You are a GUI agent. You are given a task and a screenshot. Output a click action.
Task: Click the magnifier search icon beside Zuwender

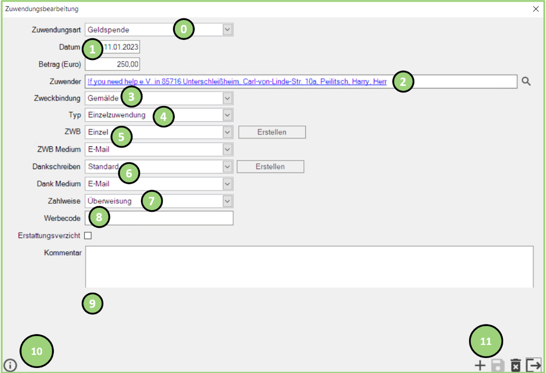point(526,81)
